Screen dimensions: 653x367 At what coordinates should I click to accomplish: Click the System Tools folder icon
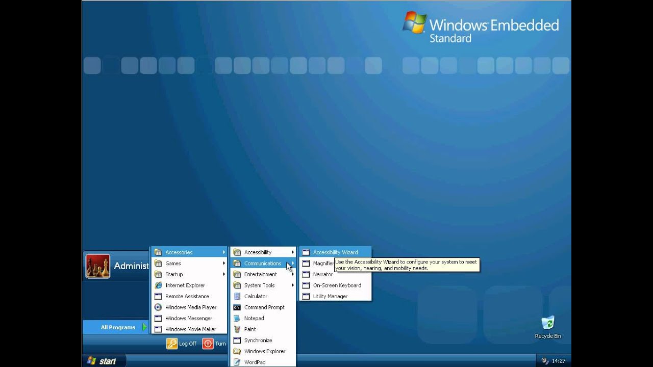(237, 285)
